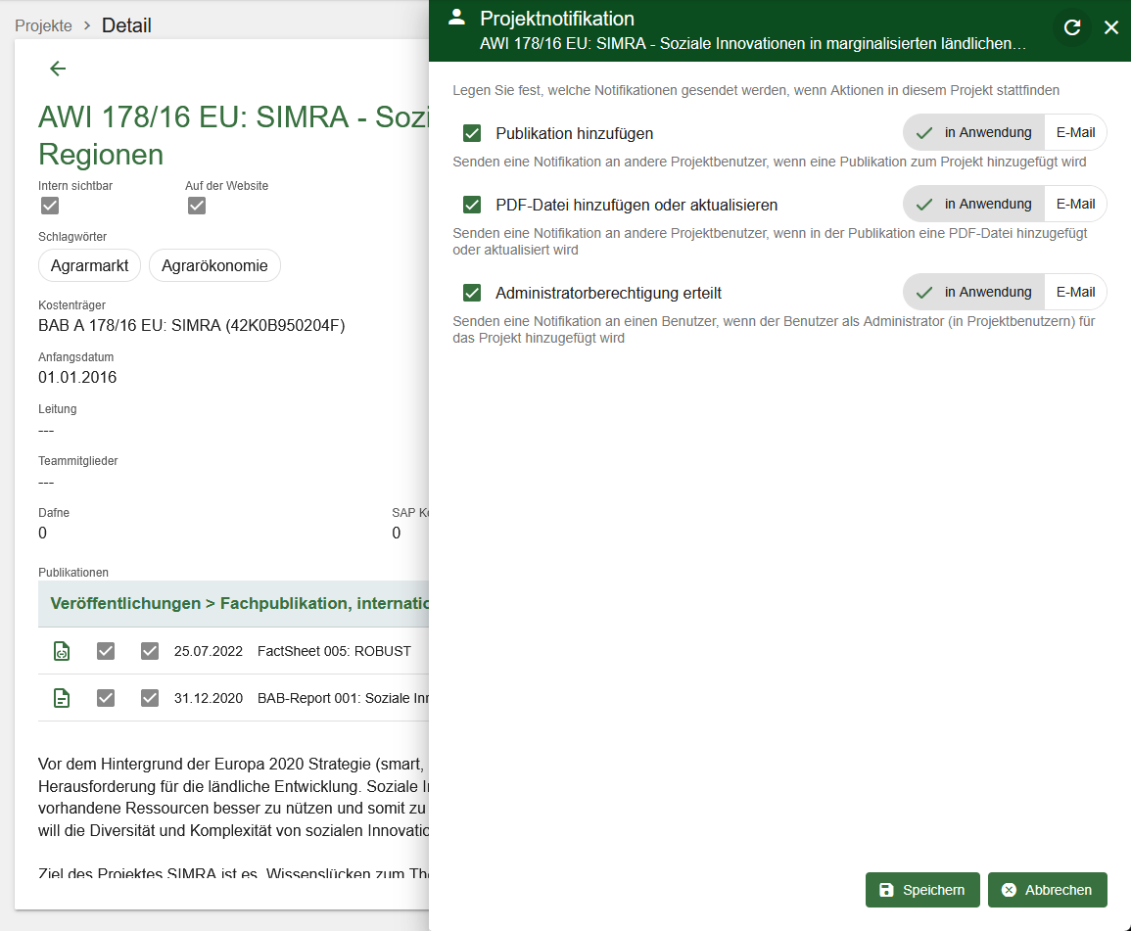
Task: Select E-Mail for Administratorberechtigung erteilt
Action: (1075, 292)
